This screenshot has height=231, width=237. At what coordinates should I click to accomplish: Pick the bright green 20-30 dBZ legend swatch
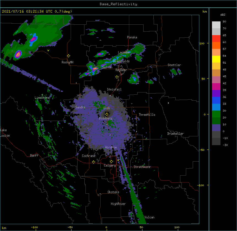(216, 114)
